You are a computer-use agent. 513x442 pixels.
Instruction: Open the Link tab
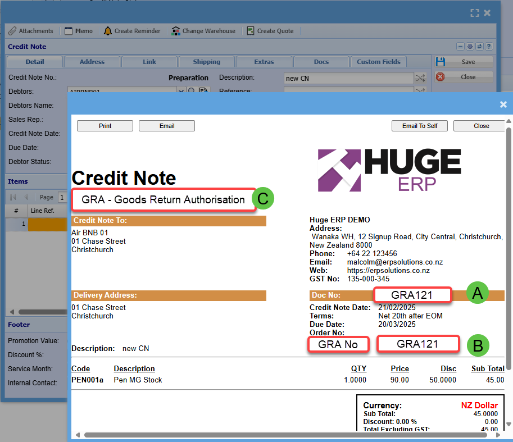149,62
